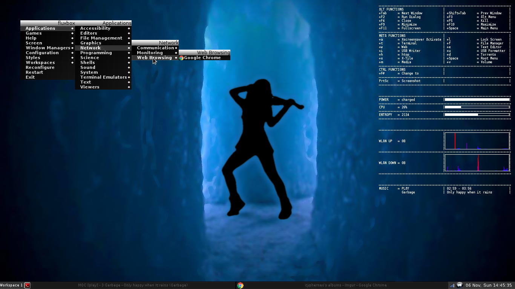Expand Workspaces in fluxbox menu

[48, 63]
